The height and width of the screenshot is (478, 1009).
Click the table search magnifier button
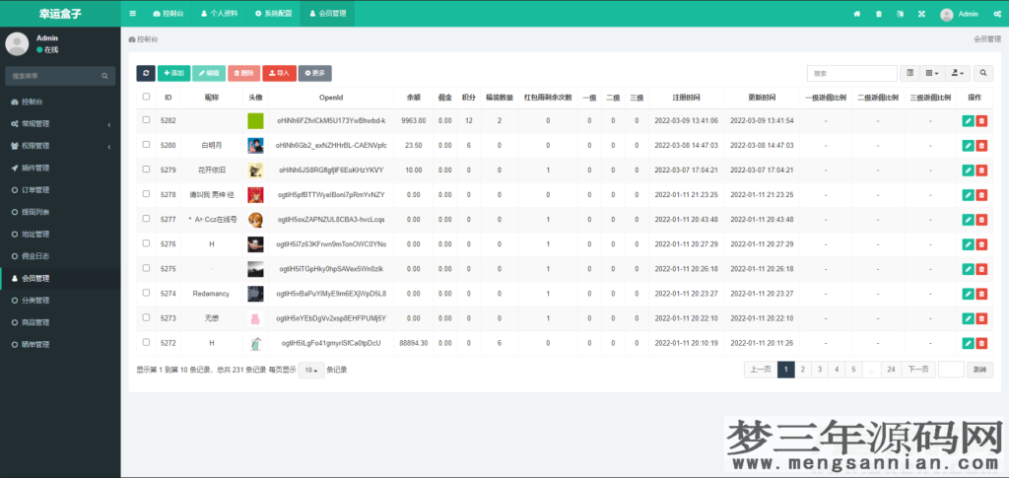click(x=982, y=73)
